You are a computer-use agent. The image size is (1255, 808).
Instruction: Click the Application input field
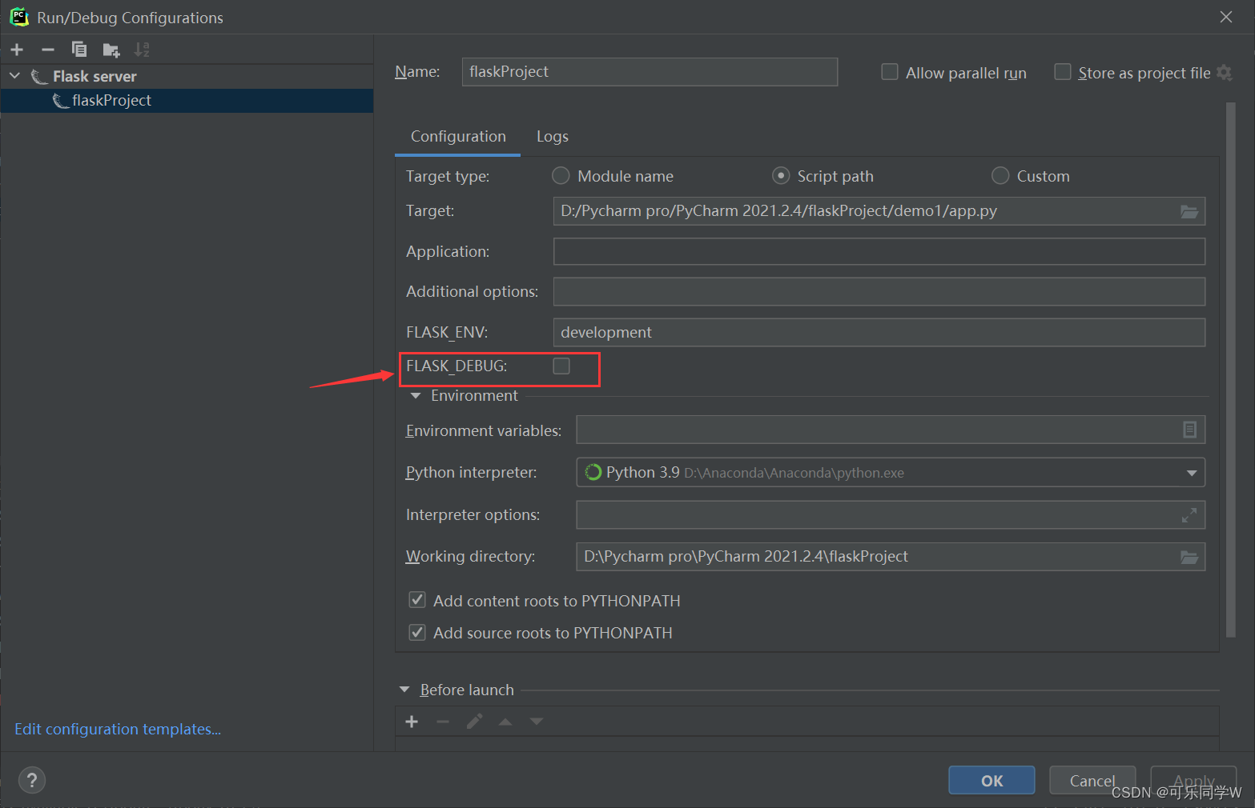click(879, 251)
